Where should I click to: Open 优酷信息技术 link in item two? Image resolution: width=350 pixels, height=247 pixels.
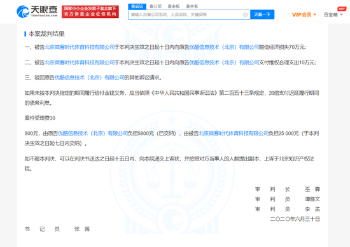tap(224, 62)
